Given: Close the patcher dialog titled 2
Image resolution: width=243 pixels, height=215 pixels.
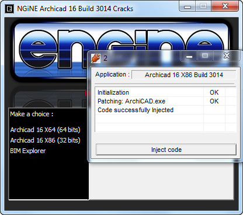Looking at the screenshot, I should tap(227, 56).
